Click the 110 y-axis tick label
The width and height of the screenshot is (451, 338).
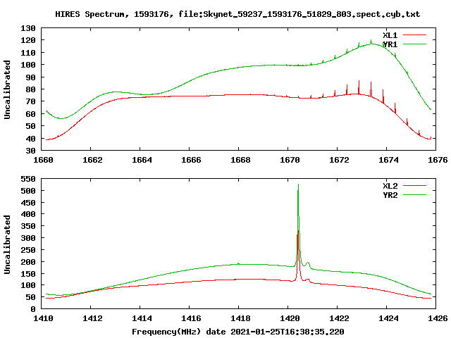point(28,53)
